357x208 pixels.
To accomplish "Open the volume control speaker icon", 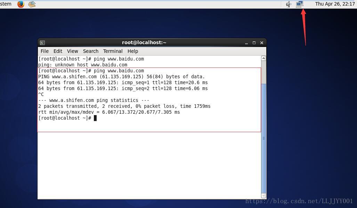I will (289, 4).
